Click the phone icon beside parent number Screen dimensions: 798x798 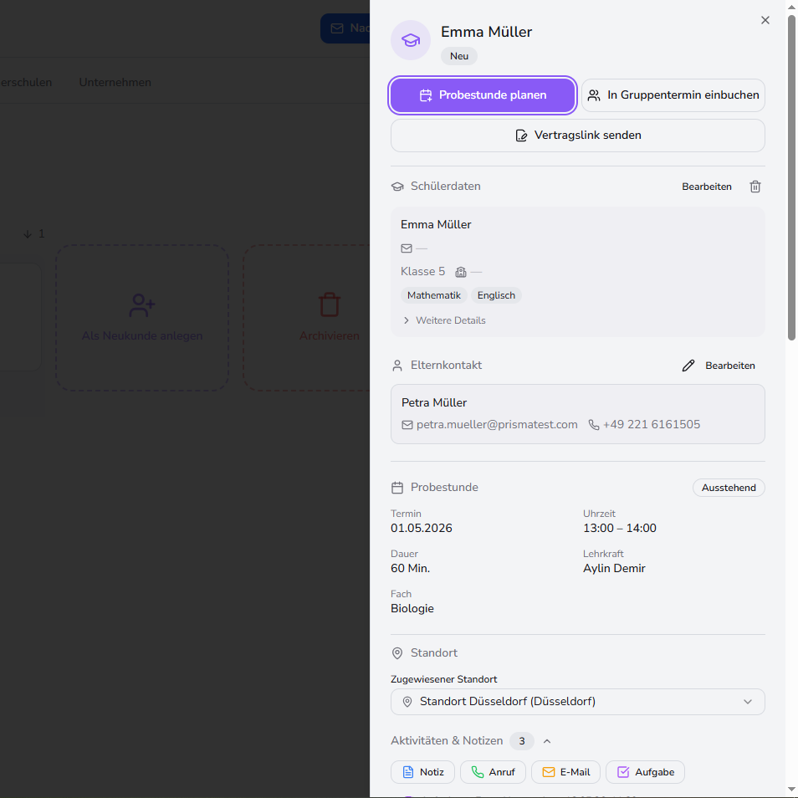[x=593, y=424]
